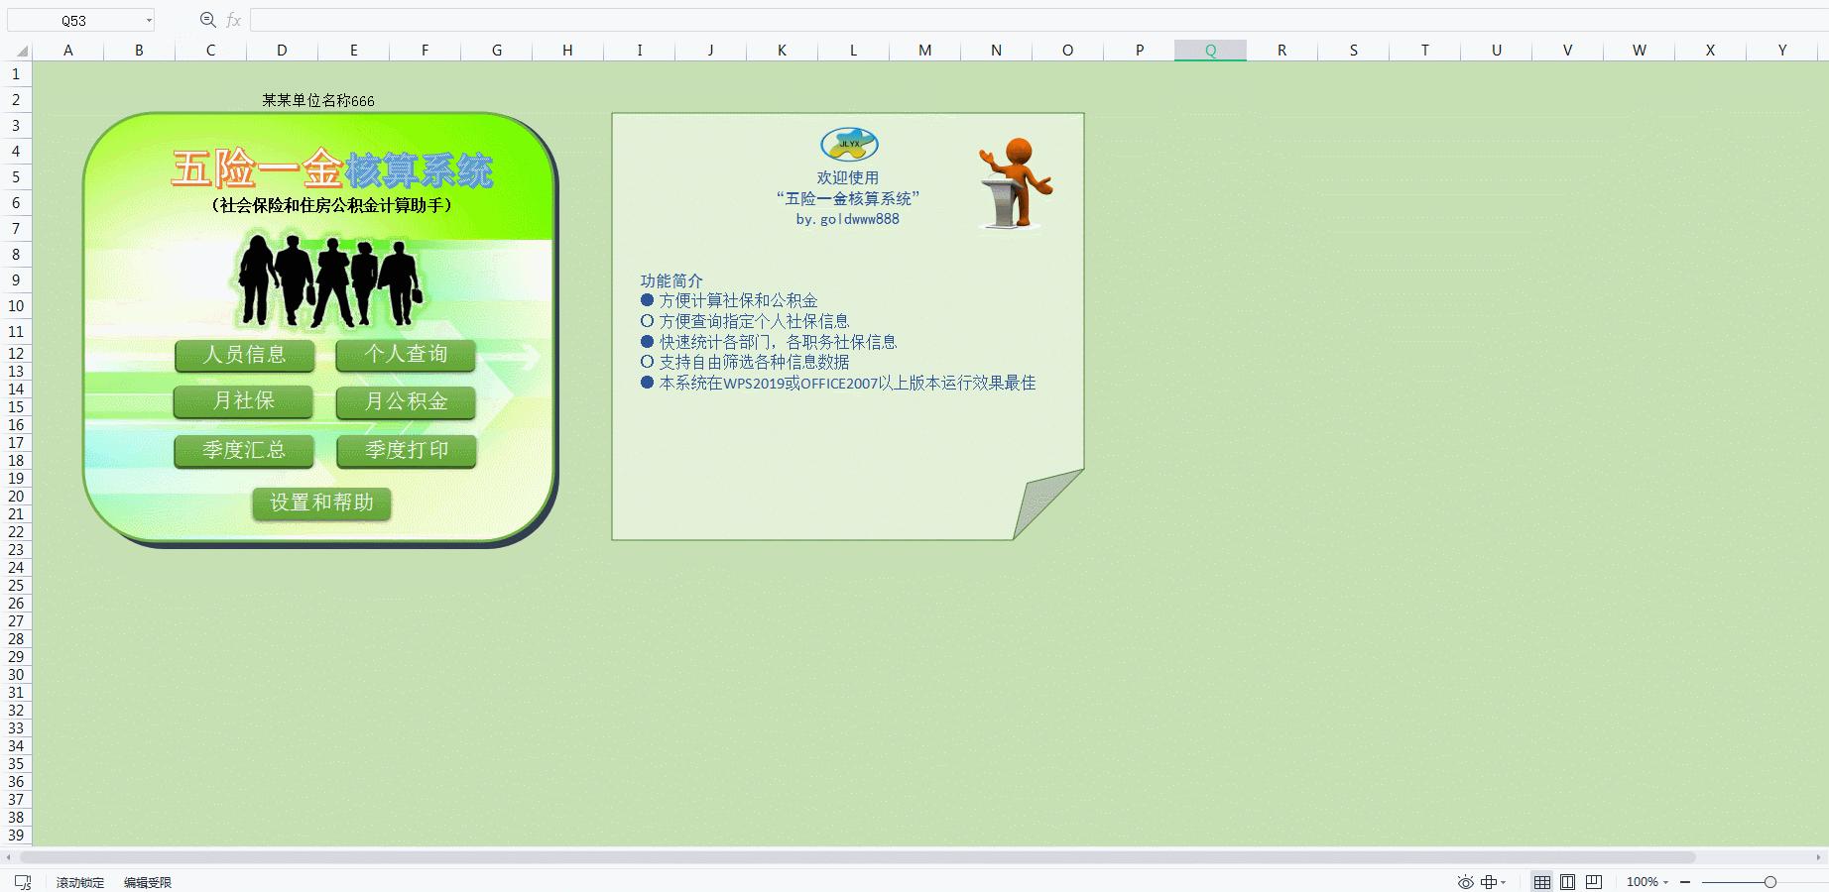Open the Name Box dropdown showing Q53
The width and height of the screenshot is (1829, 892).
[149, 19]
